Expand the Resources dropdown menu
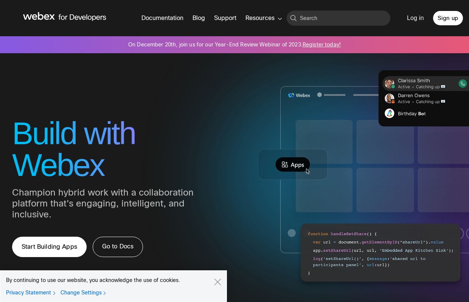This screenshot has height=302, width=469. (264, 18)
